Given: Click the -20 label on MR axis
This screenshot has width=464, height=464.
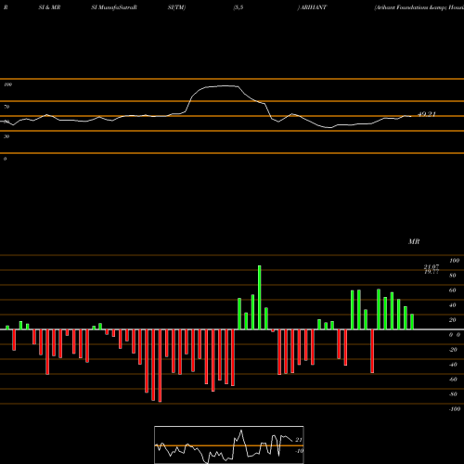Looking at the screenshot, I should (x=453, y=350).
